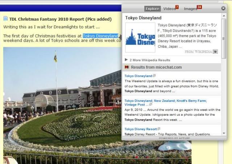Open the 'Tokyo Disneyland' micechat result link
The image size is (232, 164).
click(138, 76)
